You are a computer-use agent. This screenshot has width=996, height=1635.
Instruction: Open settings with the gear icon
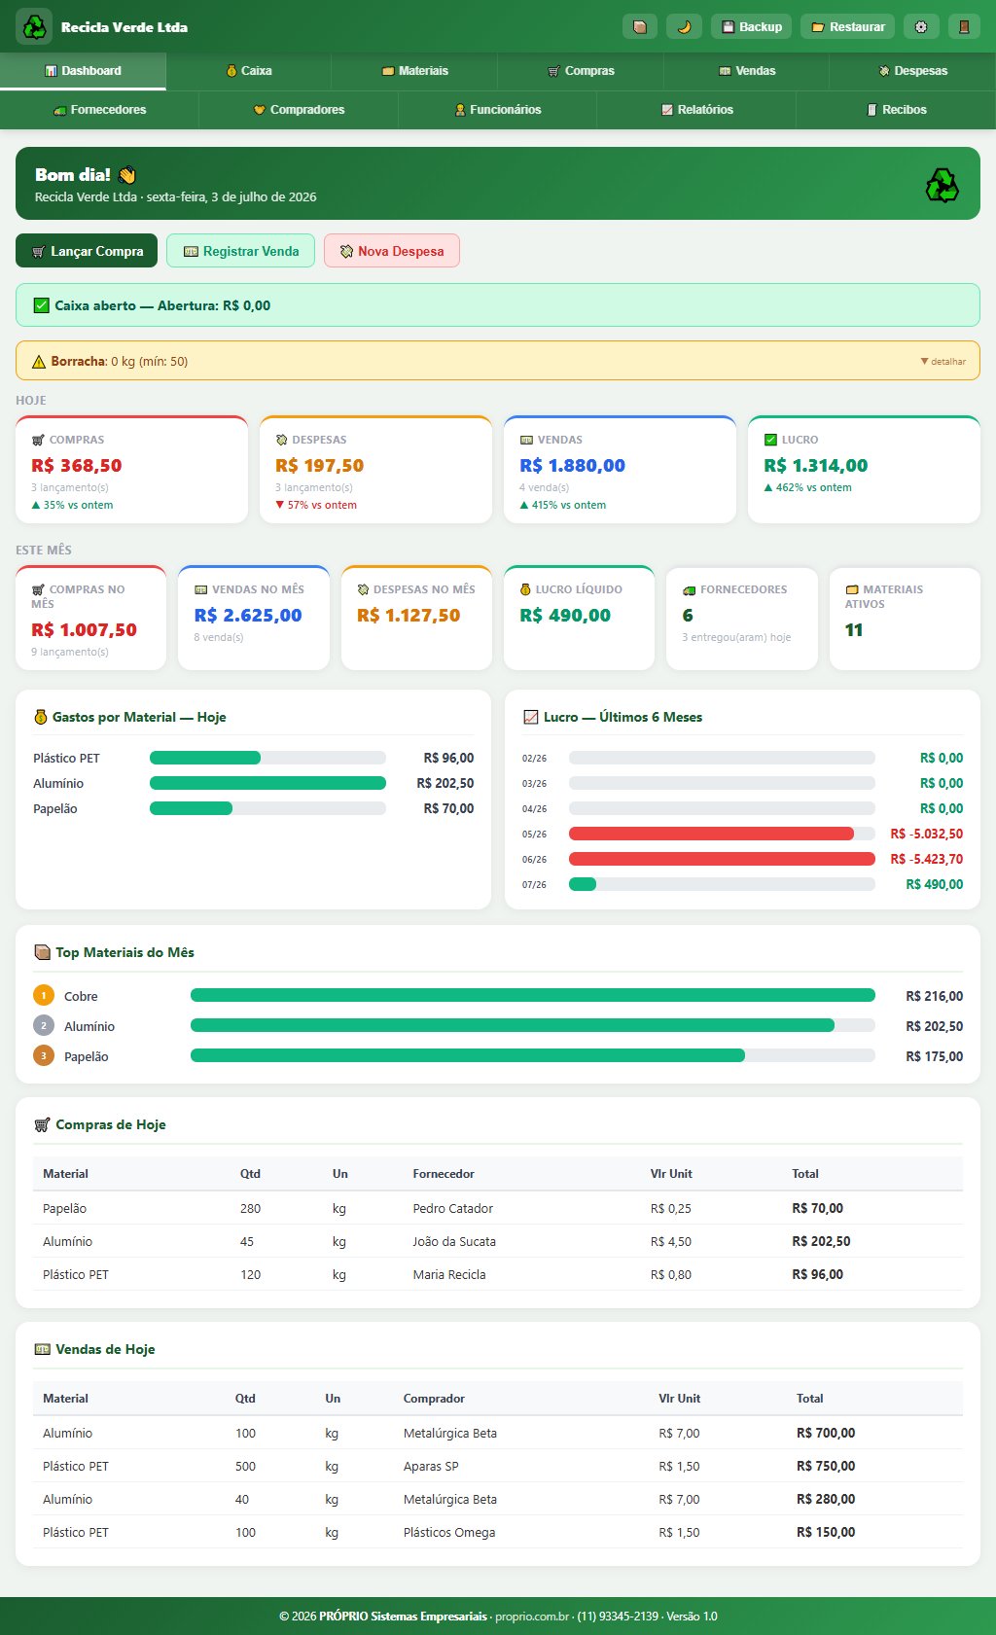(921, 26)
